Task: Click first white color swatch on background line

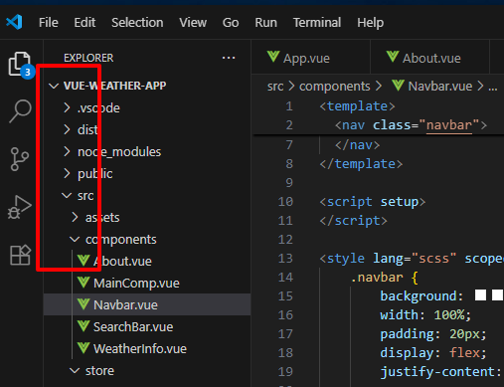Action: (480, 294)
